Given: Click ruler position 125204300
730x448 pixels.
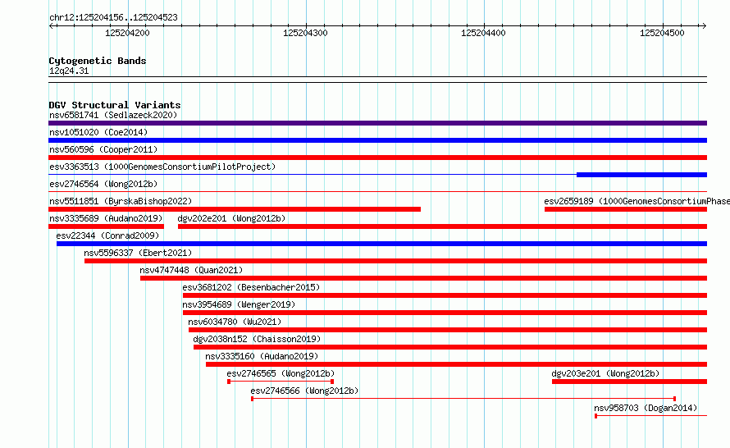Looking at the screenshot, I should tap(305, 33).
